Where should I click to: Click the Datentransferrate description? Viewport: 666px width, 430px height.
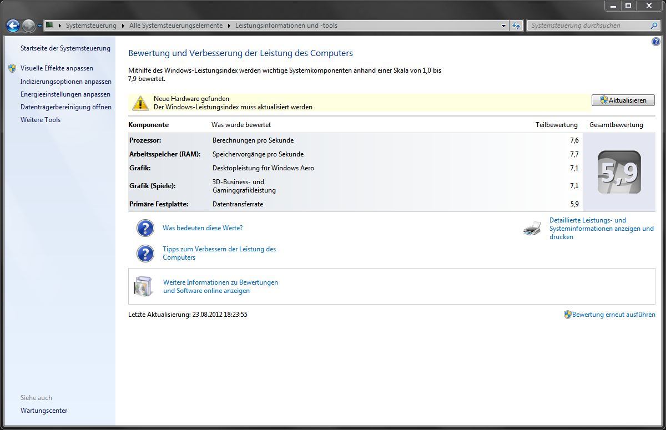238,204
